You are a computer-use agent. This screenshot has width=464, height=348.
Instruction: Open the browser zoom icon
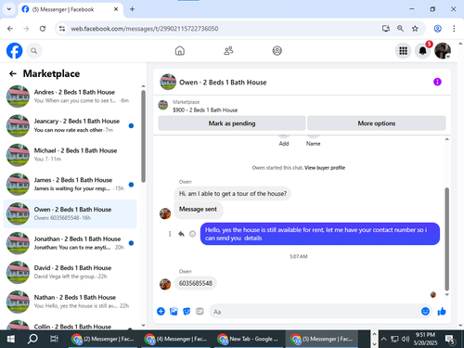tap(400, 29)
